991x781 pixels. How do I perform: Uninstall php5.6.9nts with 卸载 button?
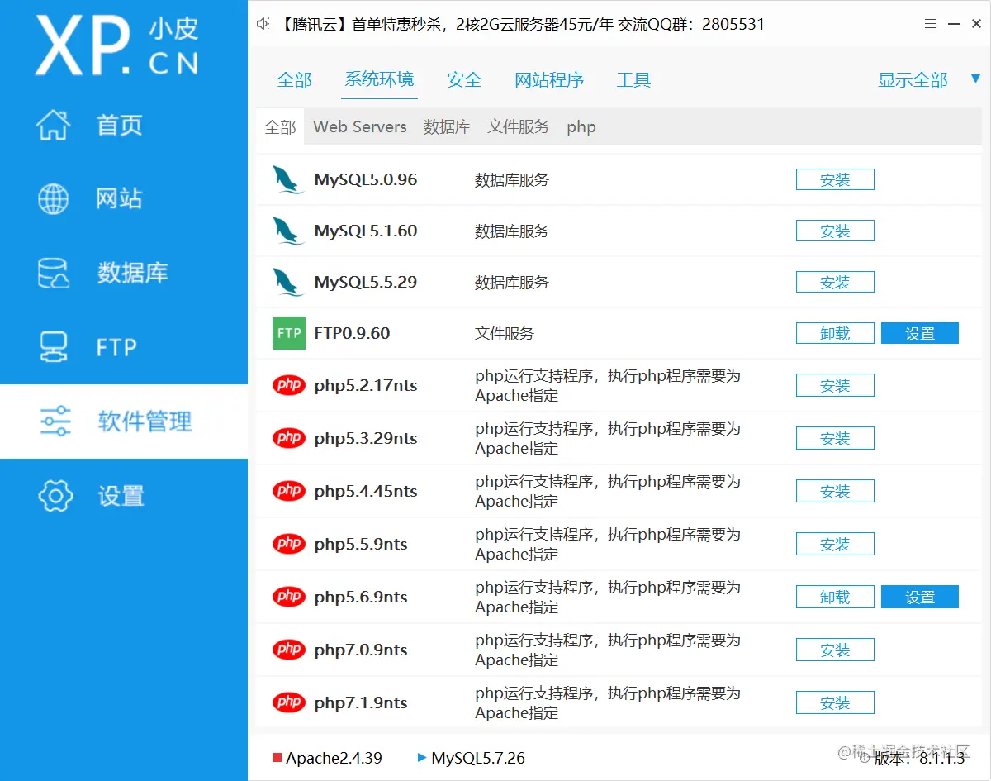(x=835, y=597)
